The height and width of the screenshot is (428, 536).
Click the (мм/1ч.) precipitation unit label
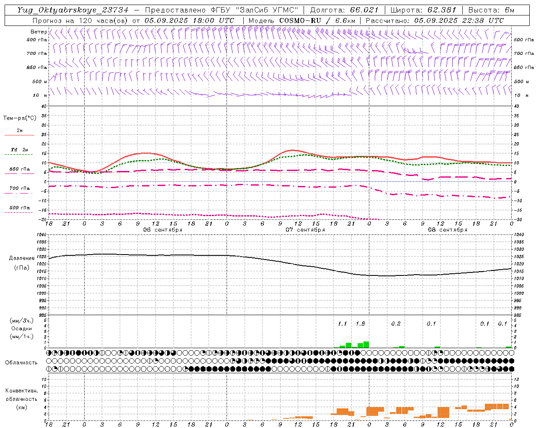(22, 336)
